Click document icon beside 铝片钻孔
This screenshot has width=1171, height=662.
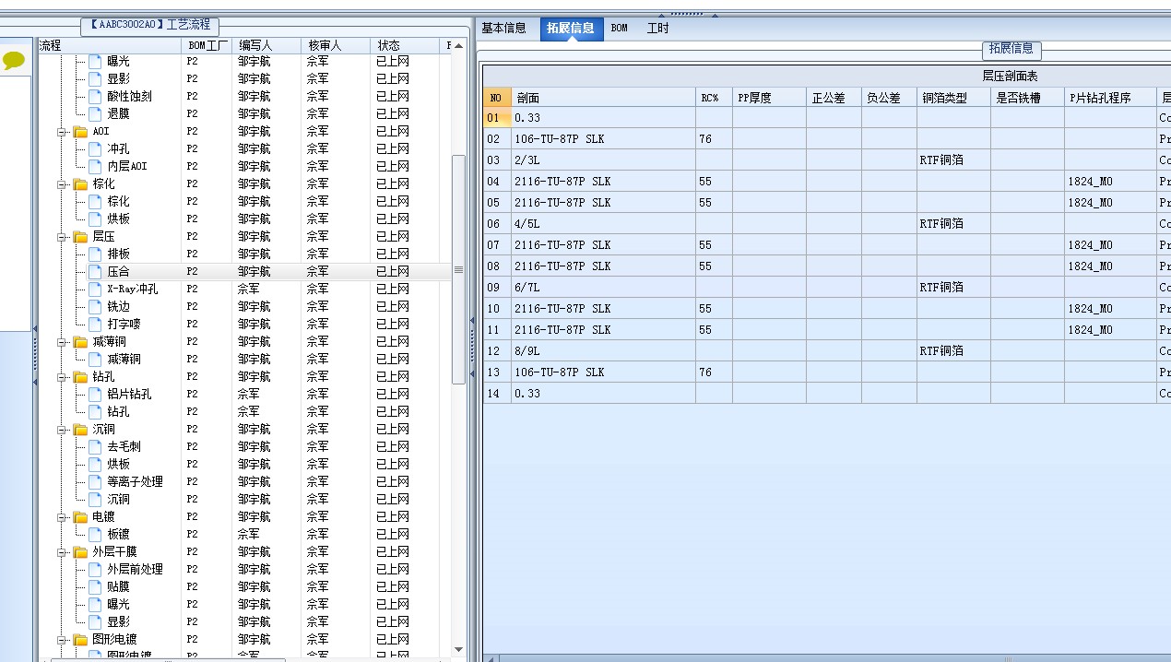click(95, 395)
